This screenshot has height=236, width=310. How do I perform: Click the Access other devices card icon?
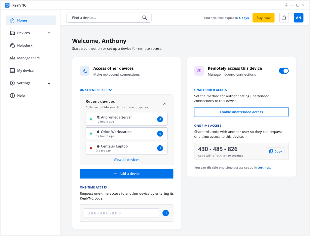tap(85, 71)
